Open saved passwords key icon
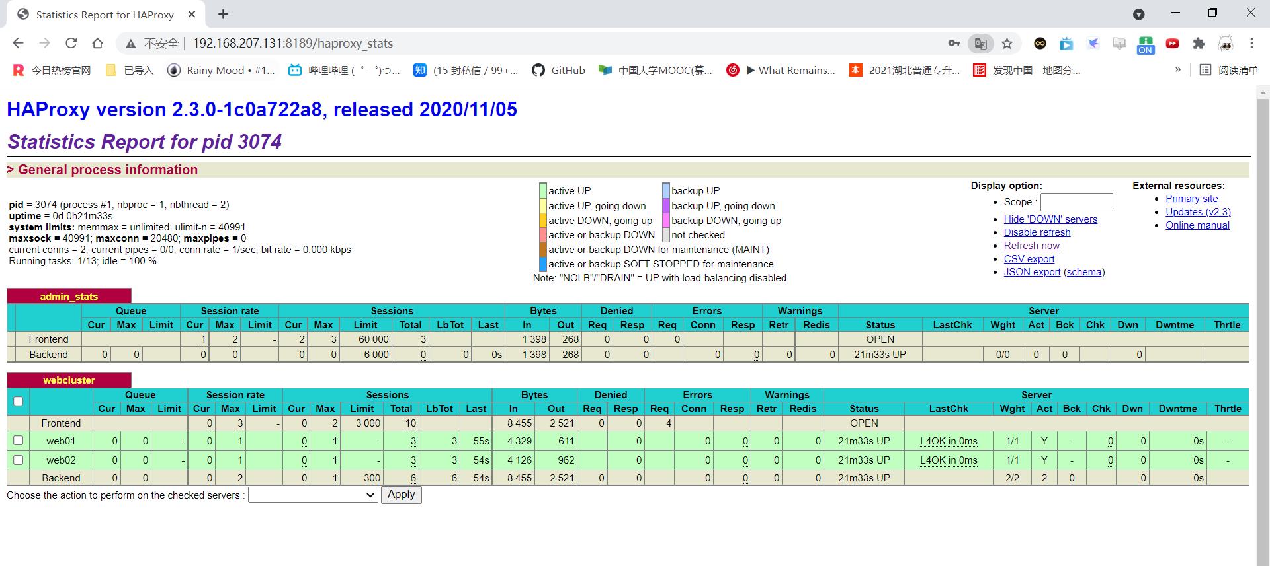Viewport: 1270px width, 566px height. [954, 43]
